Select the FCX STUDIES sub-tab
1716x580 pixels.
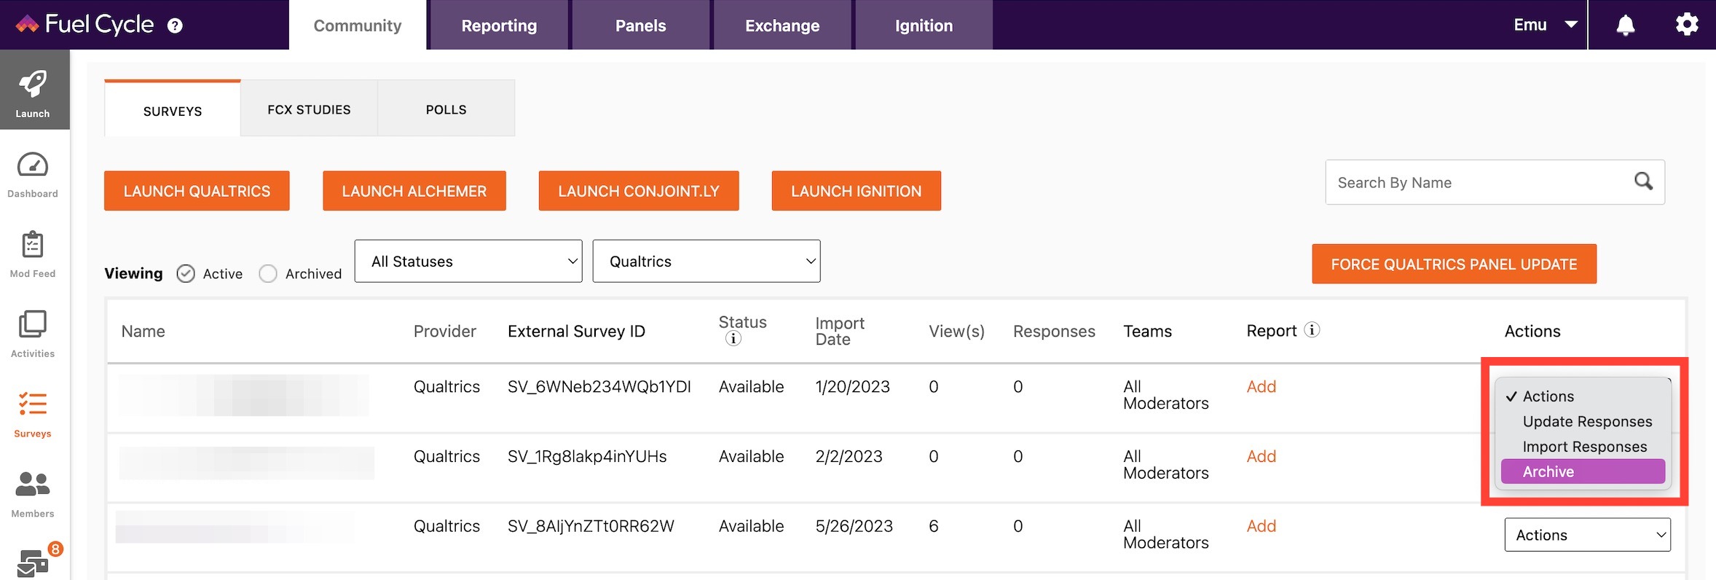(x=309, y=109)
